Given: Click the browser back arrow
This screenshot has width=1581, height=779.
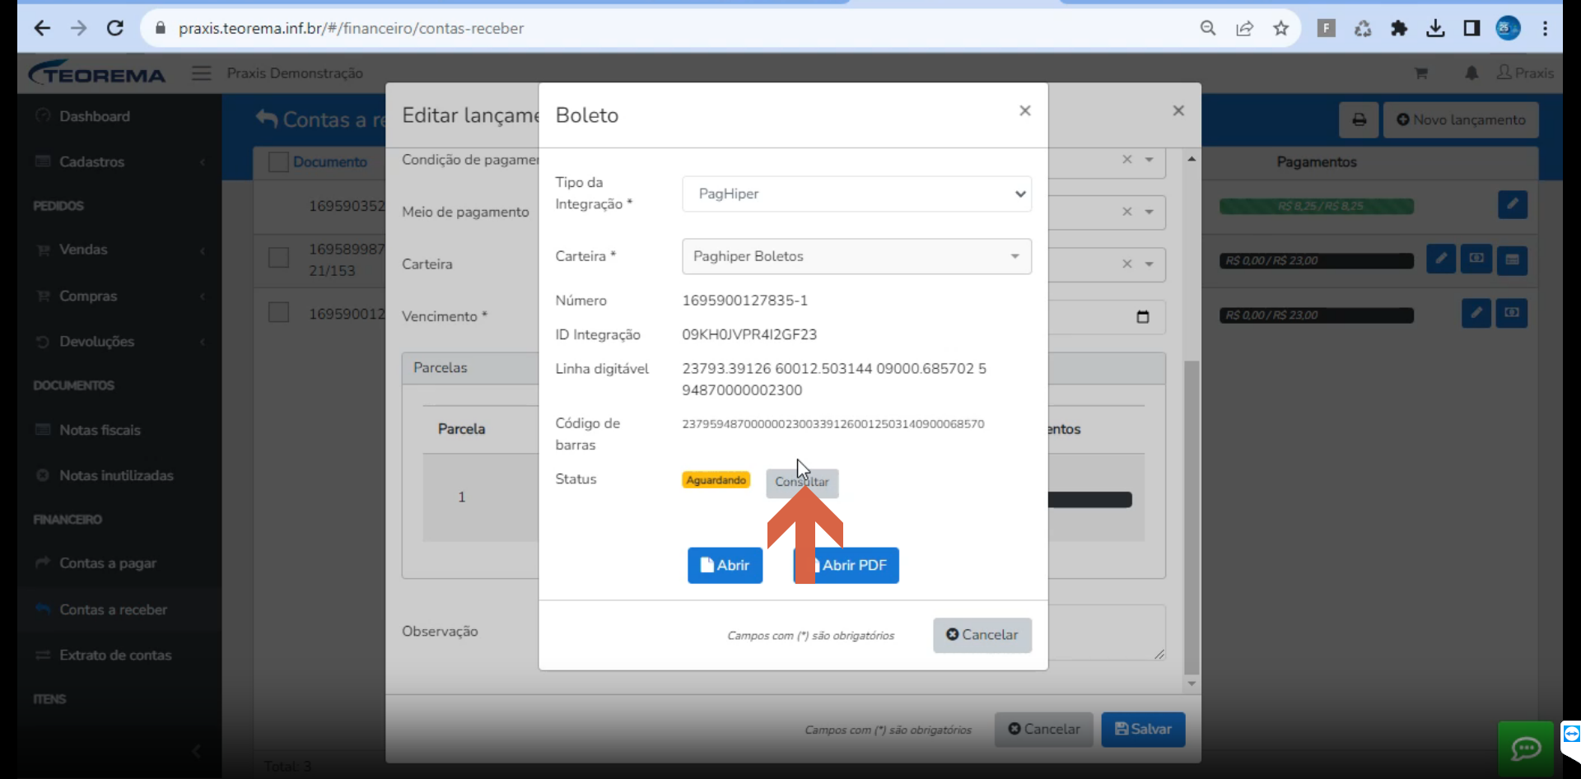Looking at the screenshot, I should [x=42, y=28].
